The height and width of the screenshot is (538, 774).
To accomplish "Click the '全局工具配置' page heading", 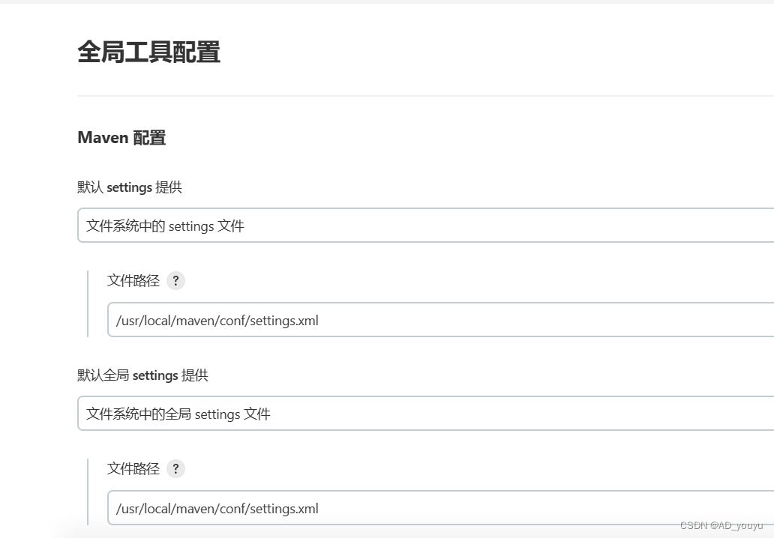I will point(148,52).
